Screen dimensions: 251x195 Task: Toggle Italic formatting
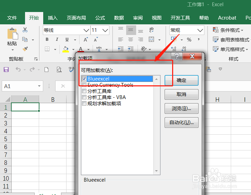pyautogui.click(x=57, y=39)
